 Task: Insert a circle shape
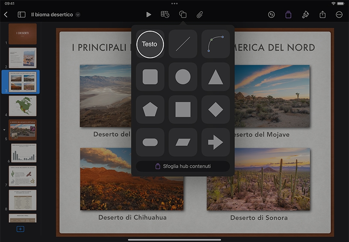tap(183, 76)
